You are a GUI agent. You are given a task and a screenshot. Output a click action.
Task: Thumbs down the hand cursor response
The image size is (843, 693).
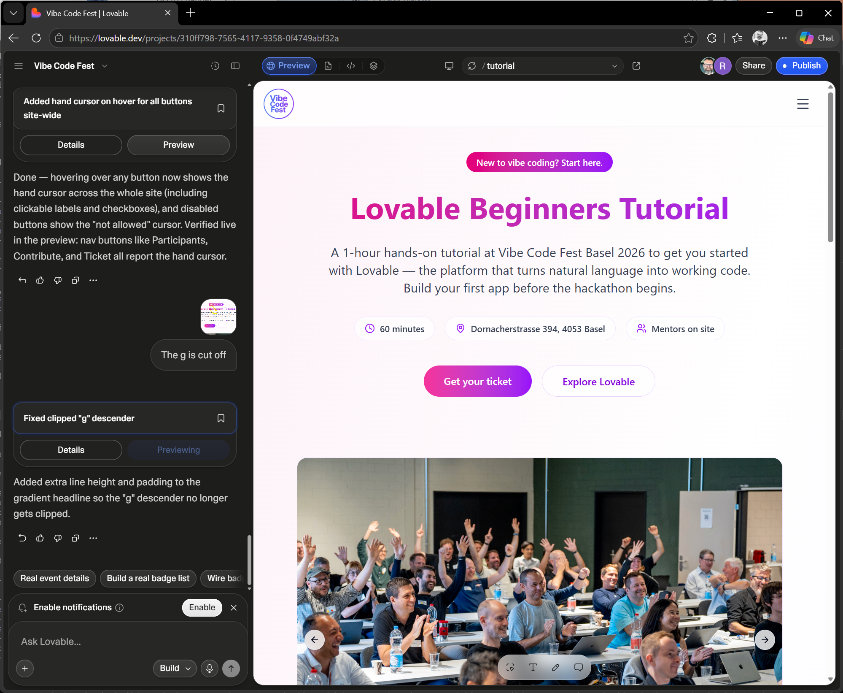[58, 280]
